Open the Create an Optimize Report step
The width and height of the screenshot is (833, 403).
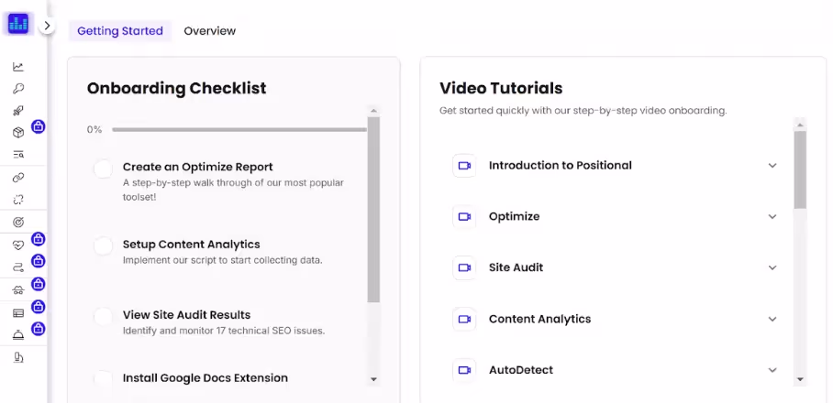[x=197, y=167]
